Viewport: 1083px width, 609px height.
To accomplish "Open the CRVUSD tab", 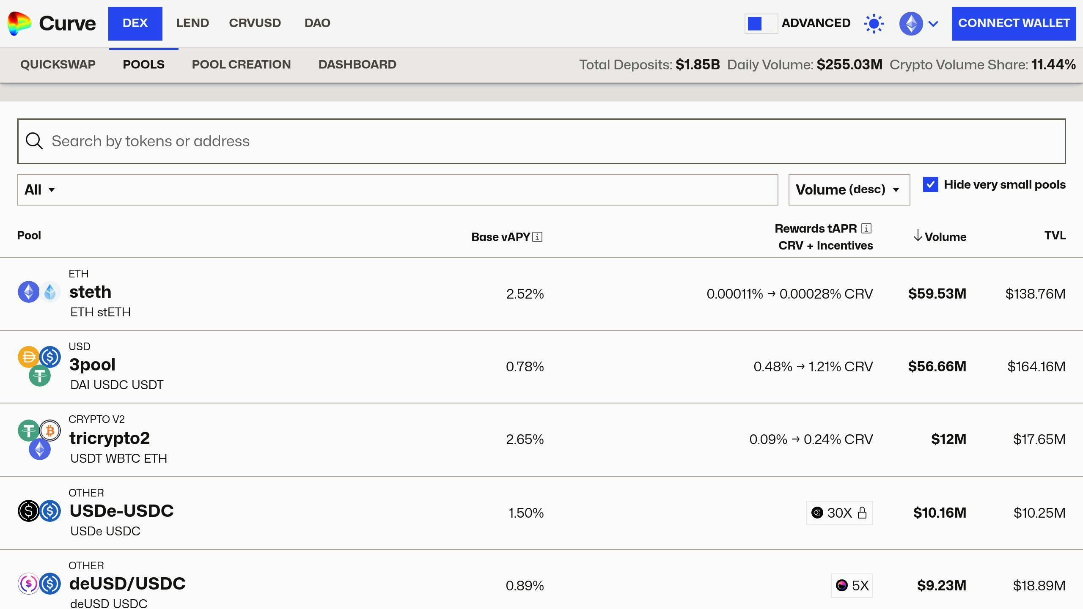I will (x=255, y=23).
